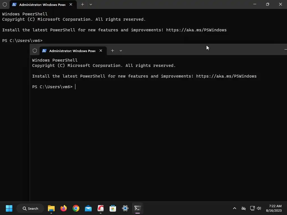Screen dimensions: 287x215
Task: Launch File Explorer from the taskbar
Action: coord(51,208)
